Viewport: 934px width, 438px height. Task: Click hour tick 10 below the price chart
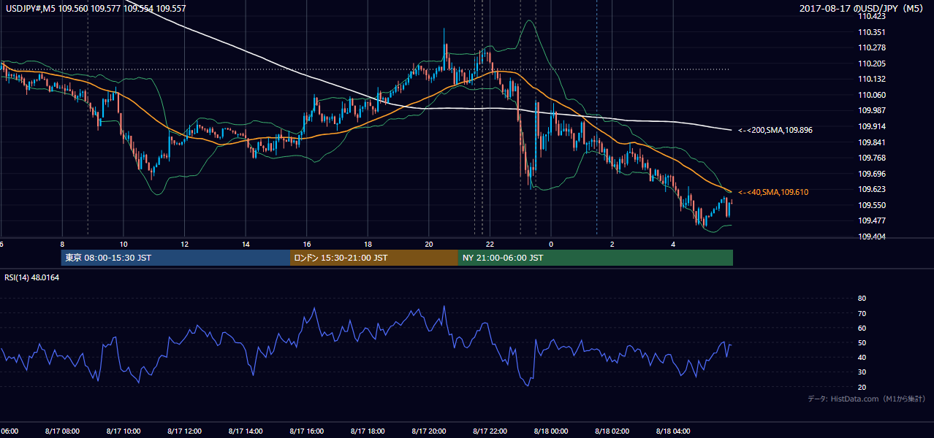124,244
